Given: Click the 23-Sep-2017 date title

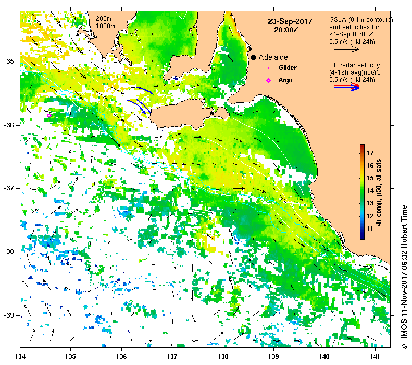Looking at the screenshot, I should click(x=290, y=21).
